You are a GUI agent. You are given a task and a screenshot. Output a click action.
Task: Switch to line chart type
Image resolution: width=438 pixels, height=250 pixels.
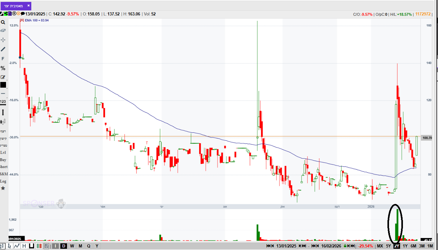17,246
